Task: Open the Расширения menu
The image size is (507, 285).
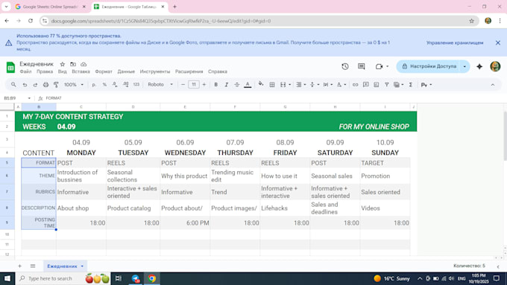Action: pos(189,71)
